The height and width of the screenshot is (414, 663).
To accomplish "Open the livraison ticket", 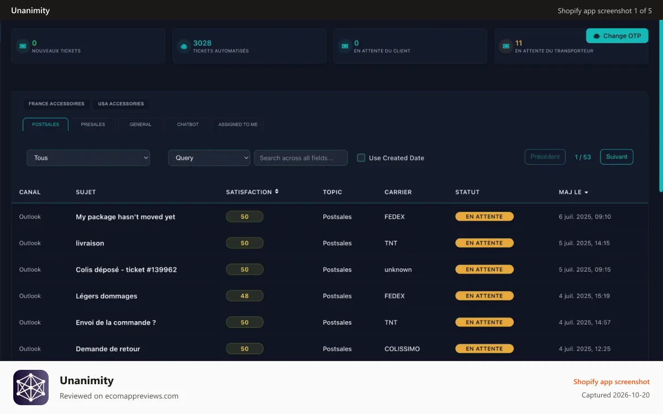I will pyautogui.click(x=90, y=243).
